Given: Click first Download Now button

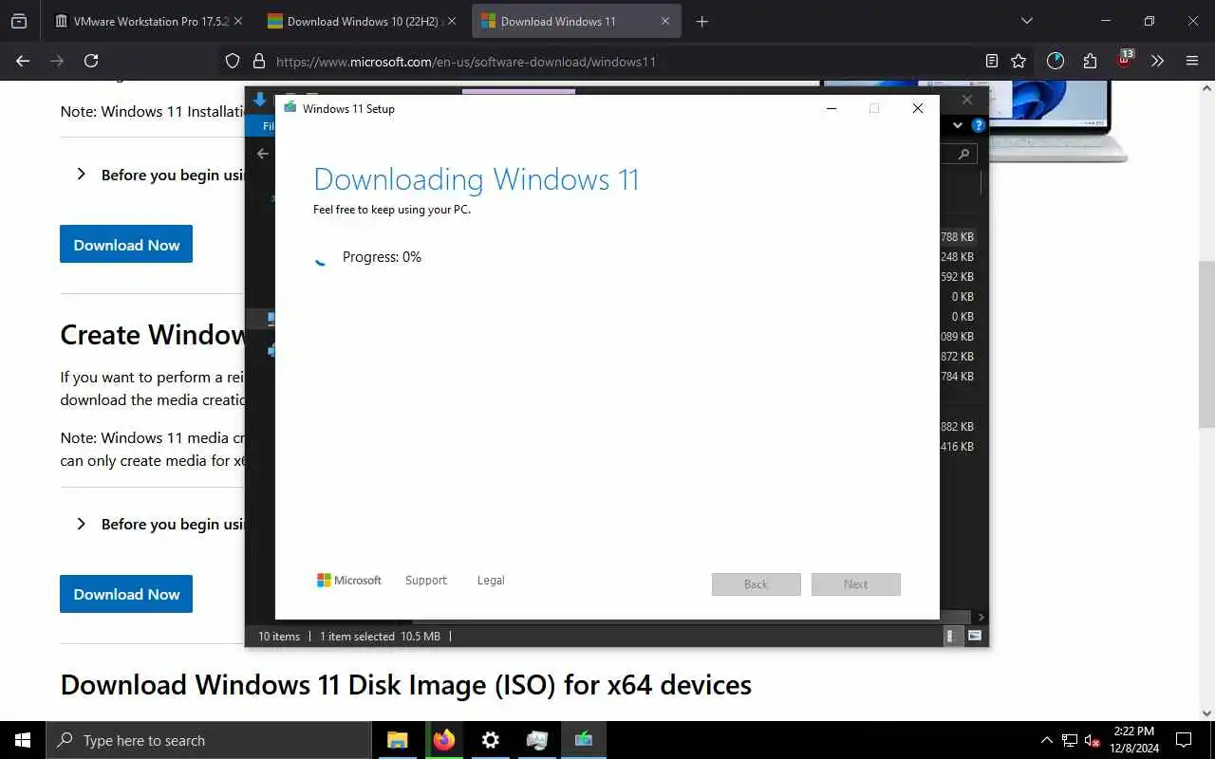Looking at the screenshot, I should [126, 244].
